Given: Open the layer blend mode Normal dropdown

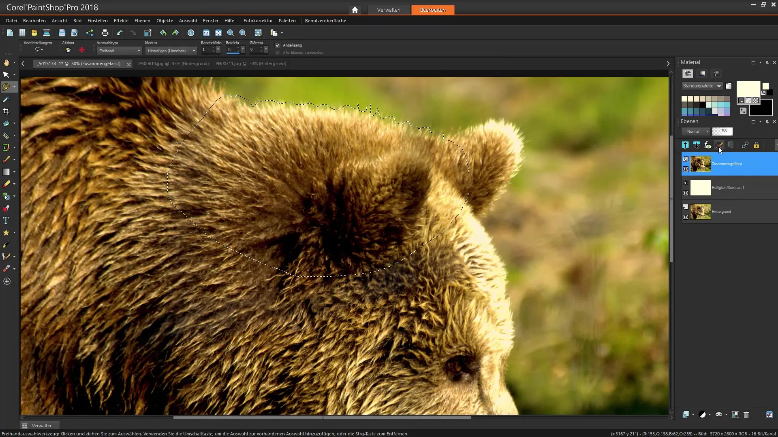Looking at the screenshot, I should 695,132.
